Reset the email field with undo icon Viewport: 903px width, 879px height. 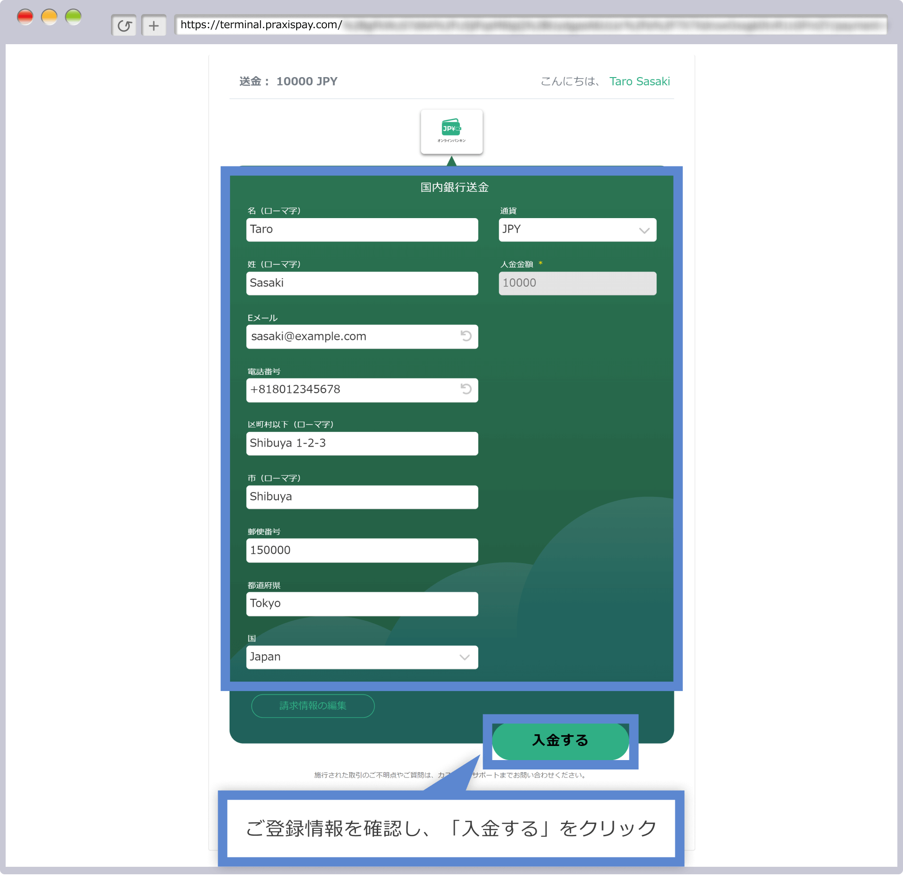(466, 336)
